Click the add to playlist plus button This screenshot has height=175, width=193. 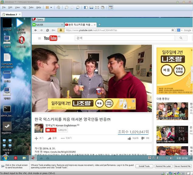39,138
